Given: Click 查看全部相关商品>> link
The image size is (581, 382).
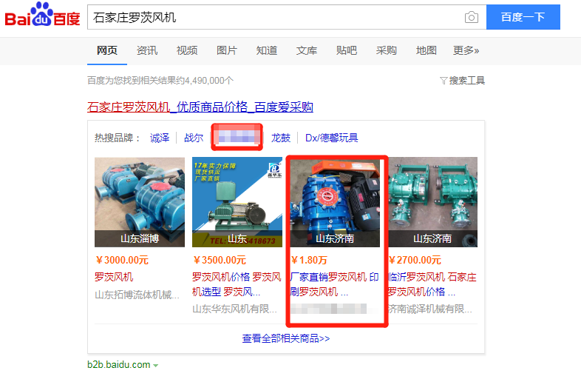Looking at the screenshot, I should point(286,338).
